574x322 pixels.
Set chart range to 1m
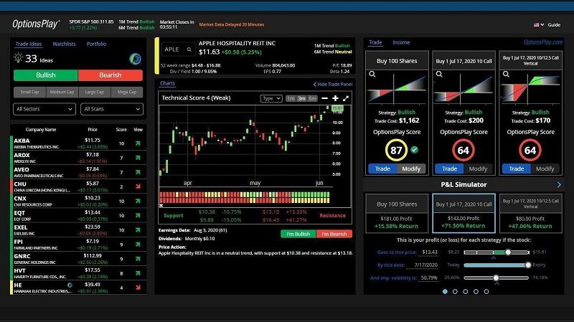click(291, 98)
